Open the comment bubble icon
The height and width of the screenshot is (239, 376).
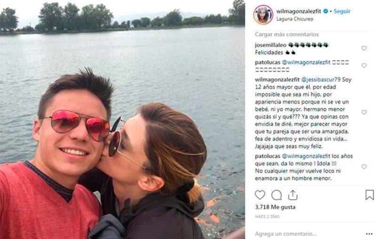[x=276, y=195]
